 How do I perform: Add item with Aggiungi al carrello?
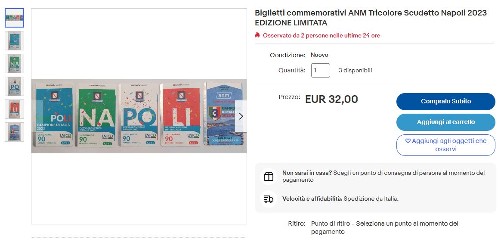[x=445, y=122]
